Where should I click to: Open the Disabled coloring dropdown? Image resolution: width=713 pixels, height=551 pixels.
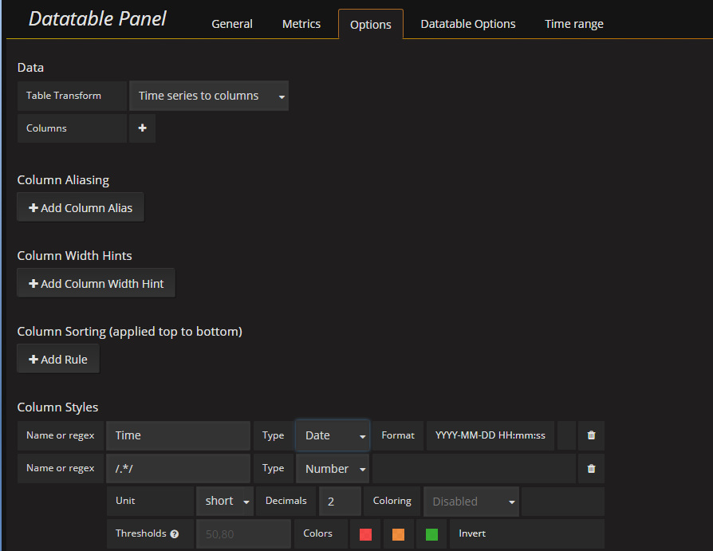471,501
